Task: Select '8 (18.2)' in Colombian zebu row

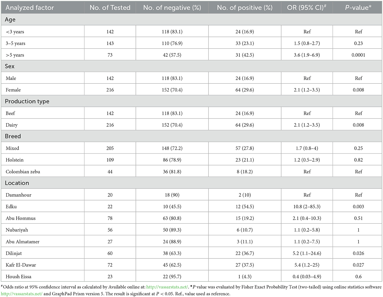Action: pyautogui.click(x=245, y=172)
